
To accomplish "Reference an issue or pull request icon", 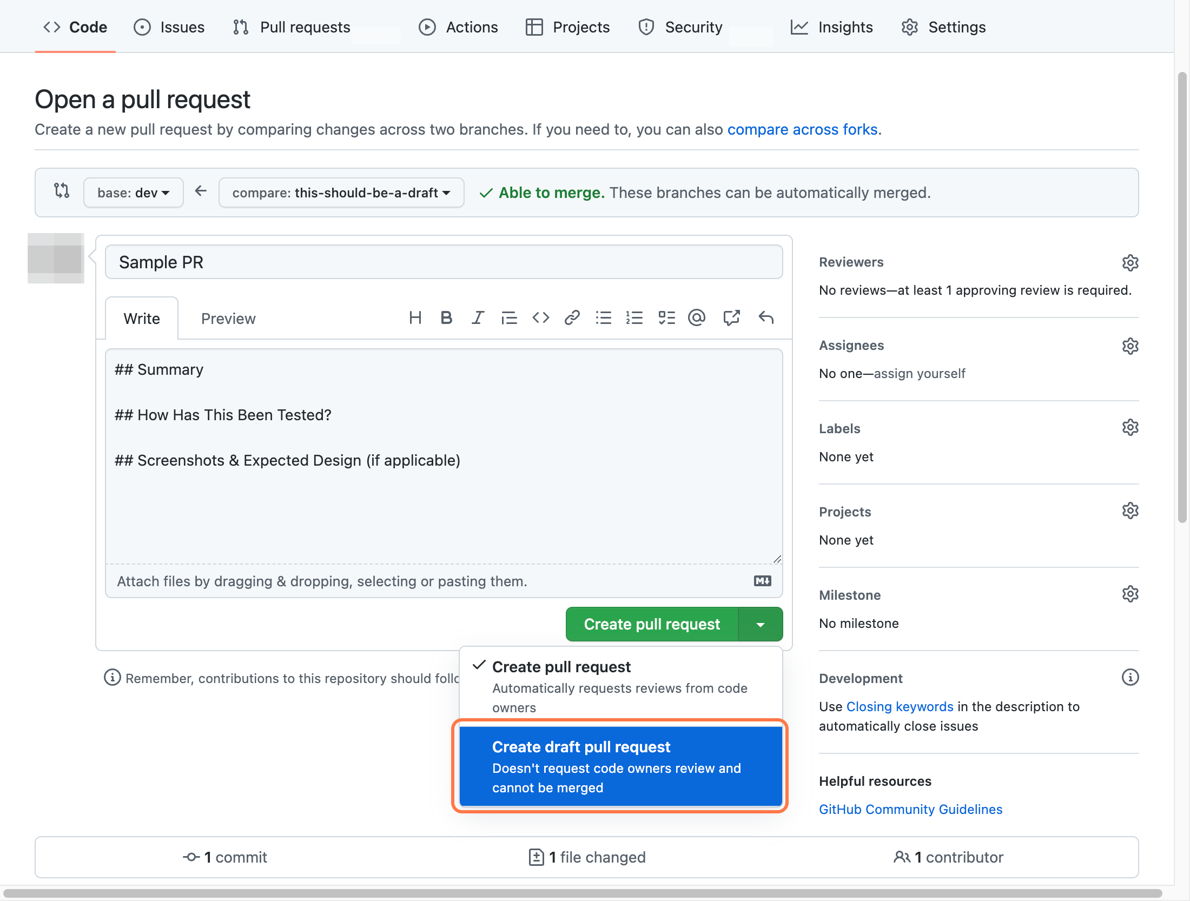I will pos(731,318).
